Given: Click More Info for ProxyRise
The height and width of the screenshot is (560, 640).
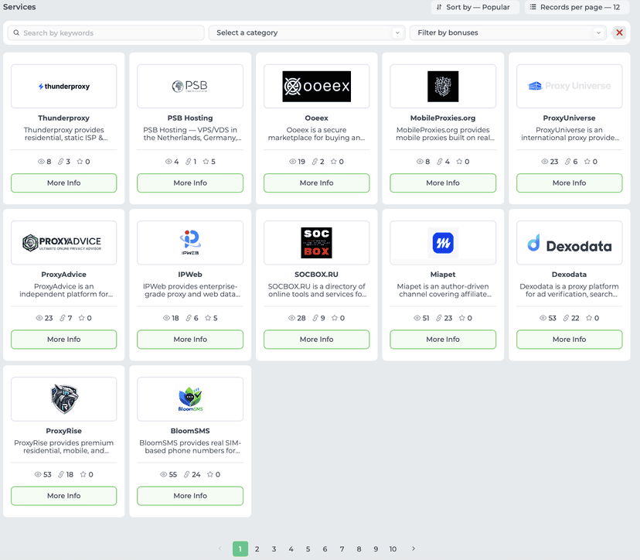Looking at the screenshot, I should (63, 496).
